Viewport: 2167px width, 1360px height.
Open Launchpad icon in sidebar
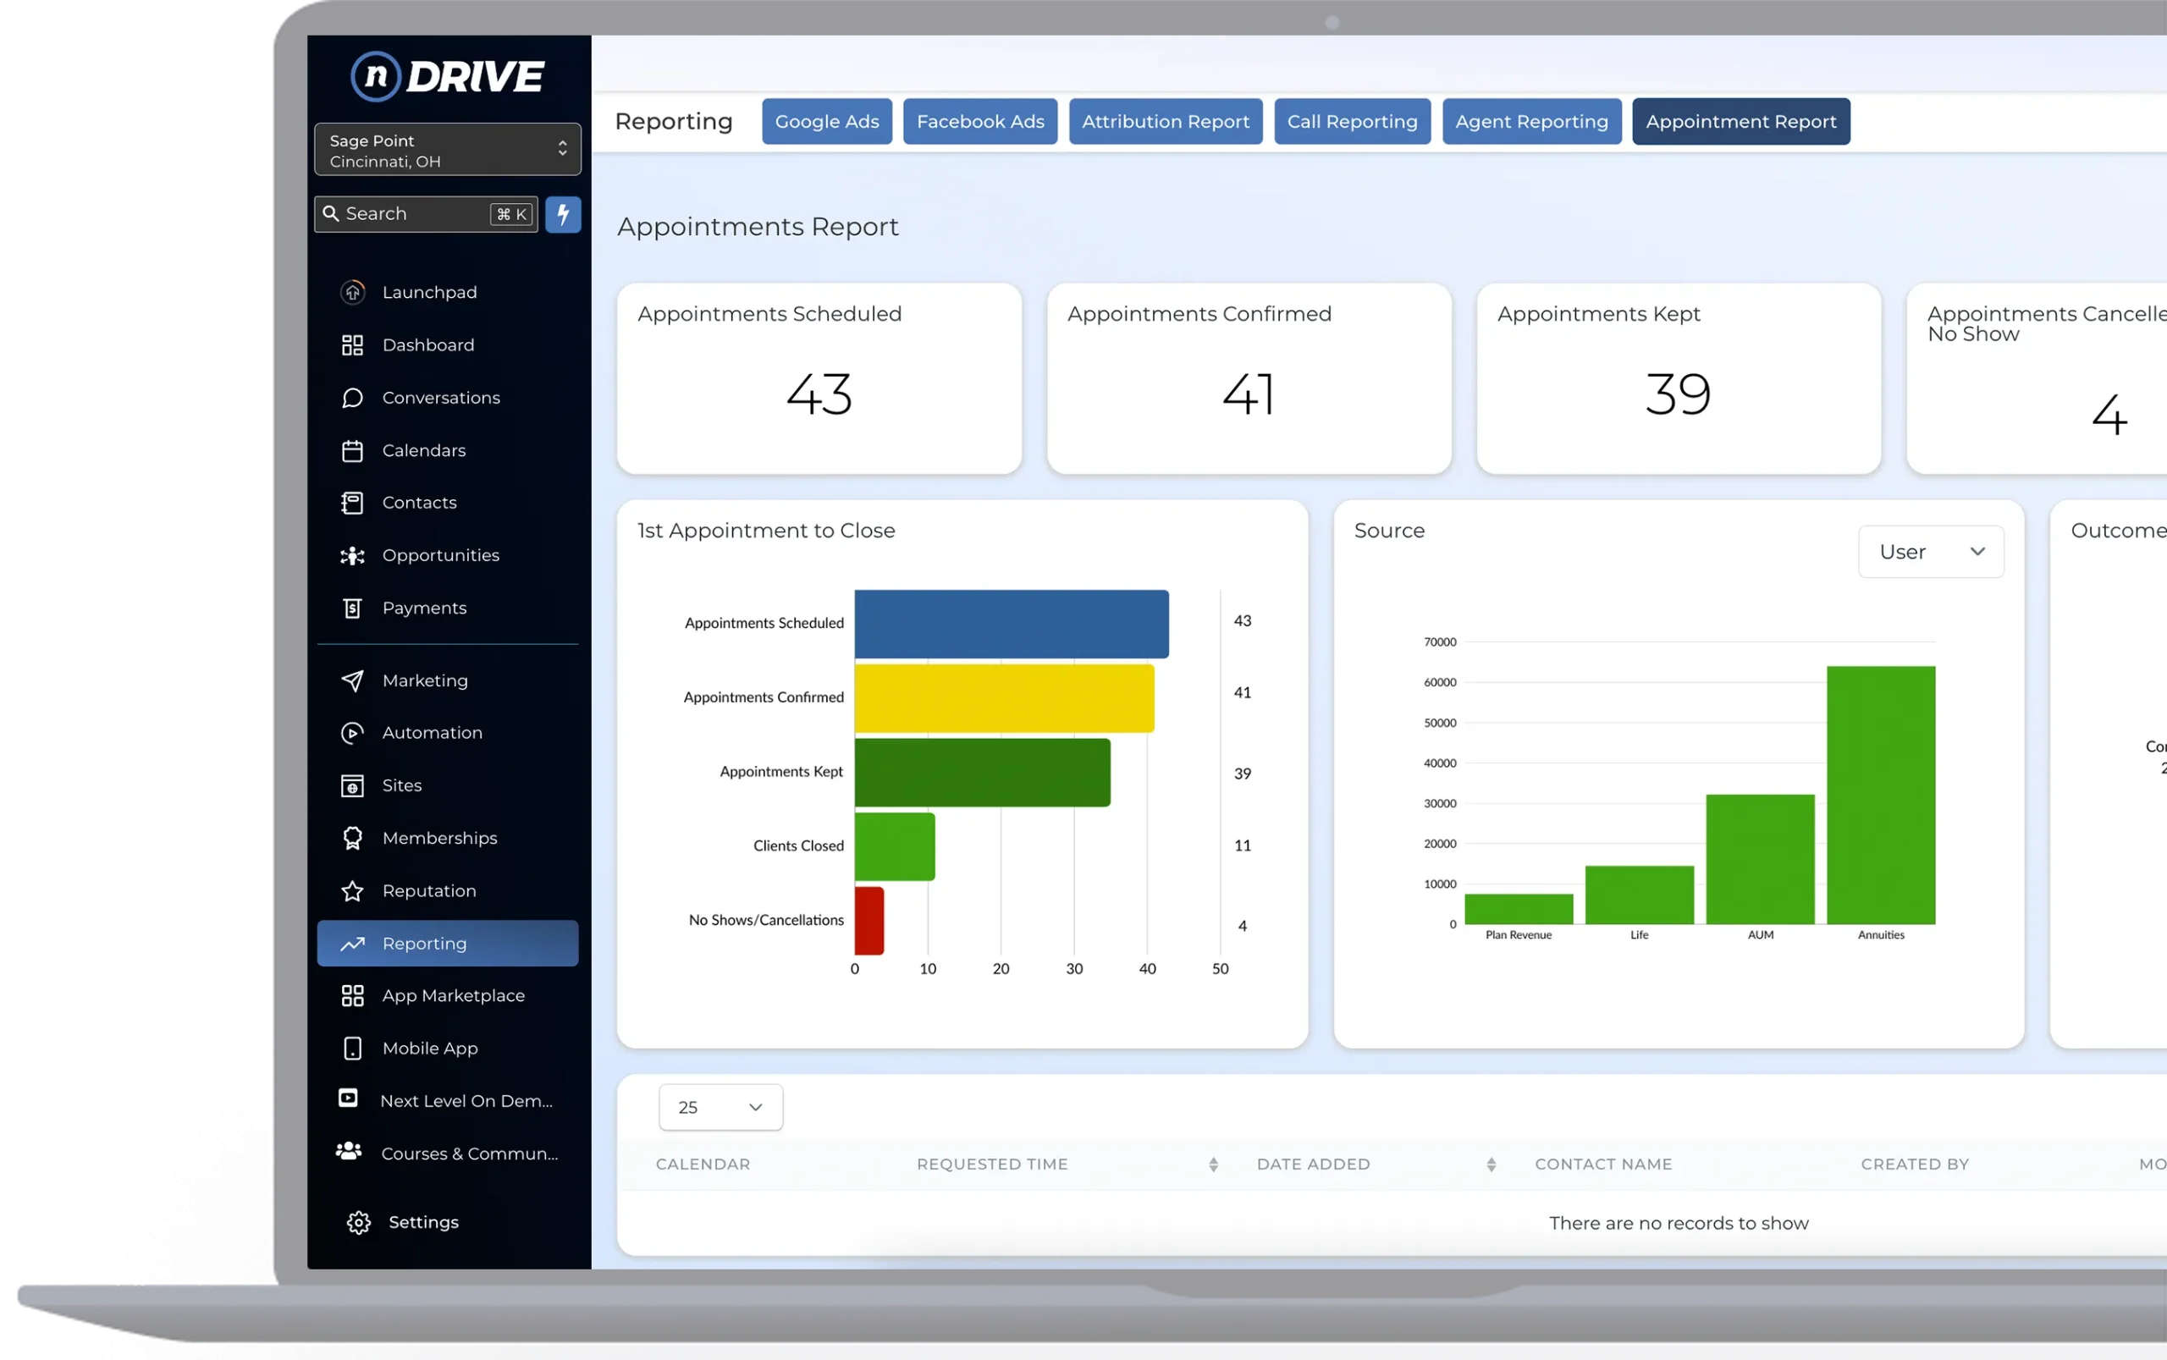353,292
